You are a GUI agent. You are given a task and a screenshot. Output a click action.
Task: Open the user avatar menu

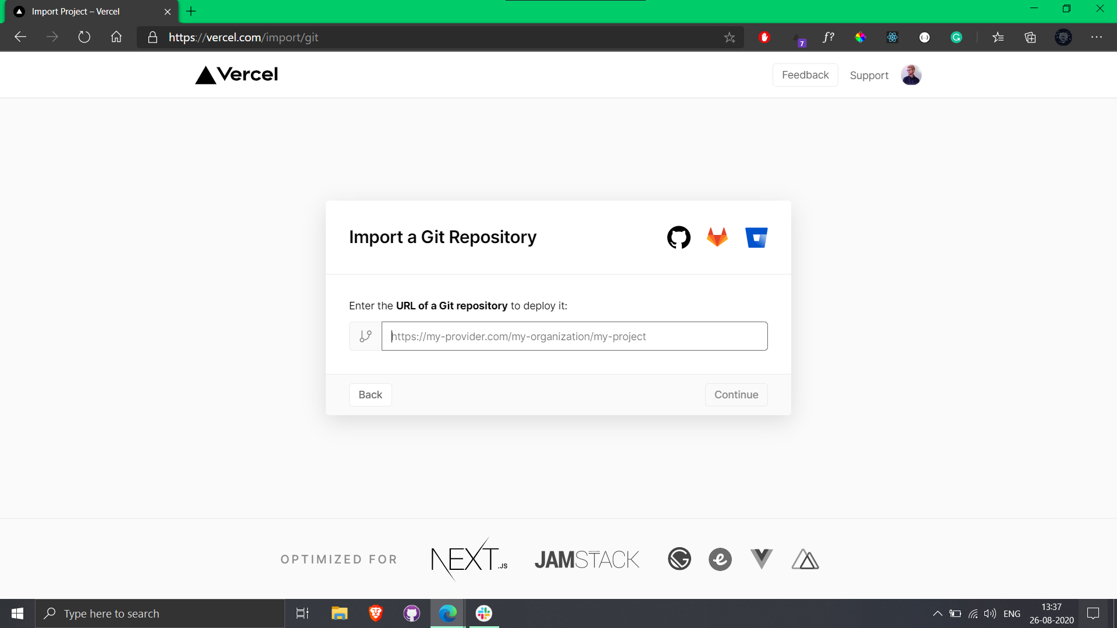(x=911, y=75)
